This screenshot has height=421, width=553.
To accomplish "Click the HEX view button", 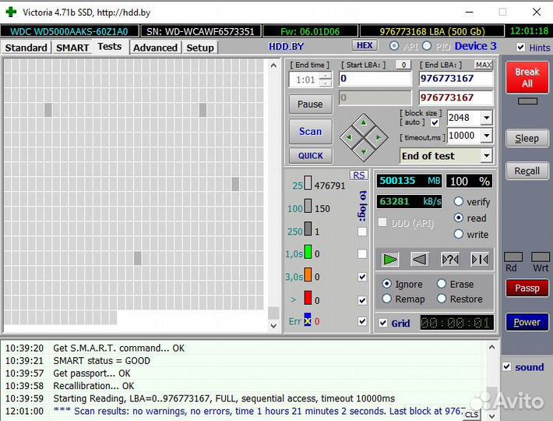I will (365, 45).
